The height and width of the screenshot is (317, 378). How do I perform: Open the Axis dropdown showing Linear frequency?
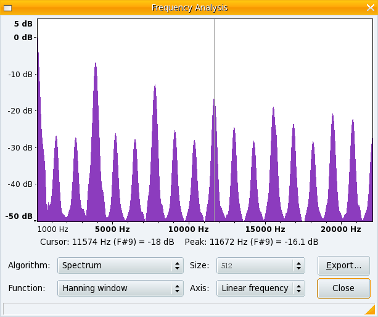(x=260, y=288)
